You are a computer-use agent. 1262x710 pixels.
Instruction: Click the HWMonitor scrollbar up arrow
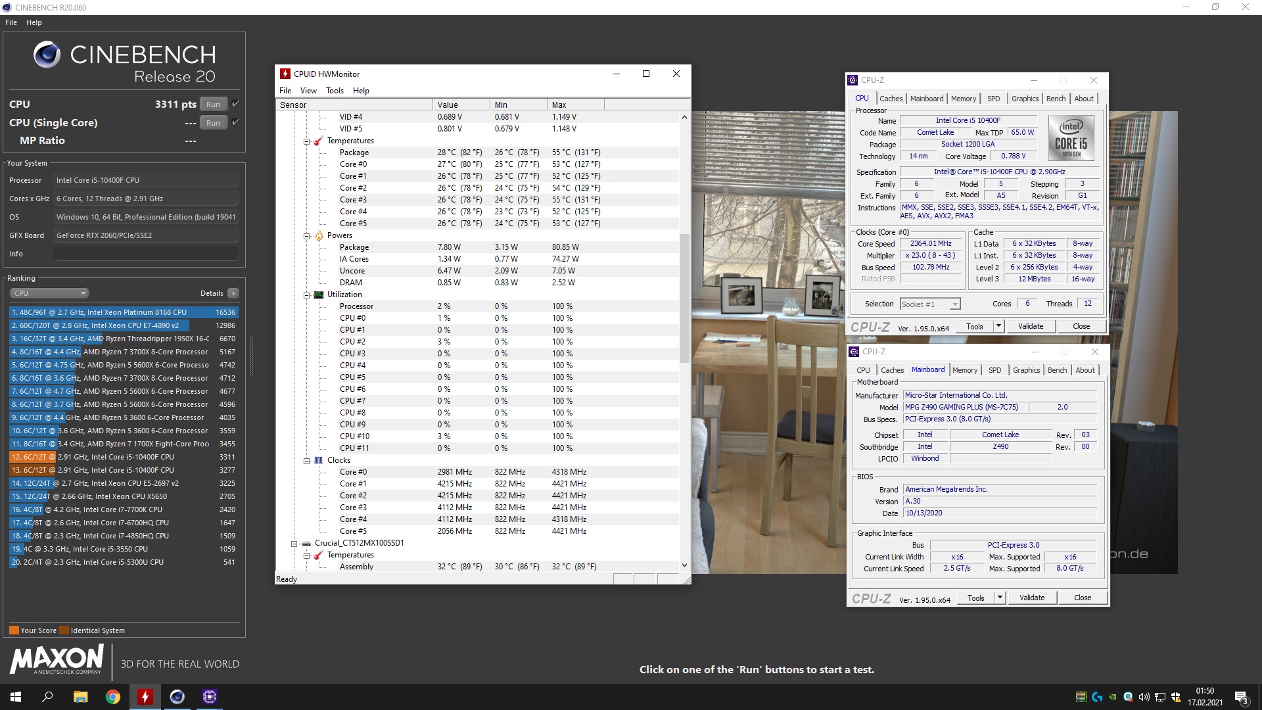pyautogui.click(x=684, y=117)
